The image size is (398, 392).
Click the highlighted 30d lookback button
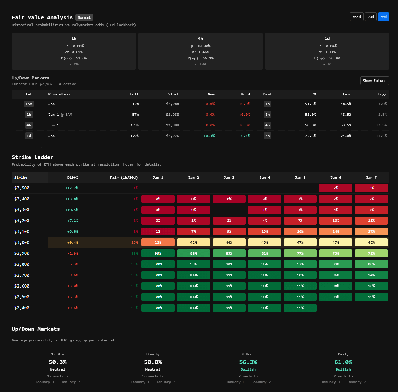(x=383, y=17)
